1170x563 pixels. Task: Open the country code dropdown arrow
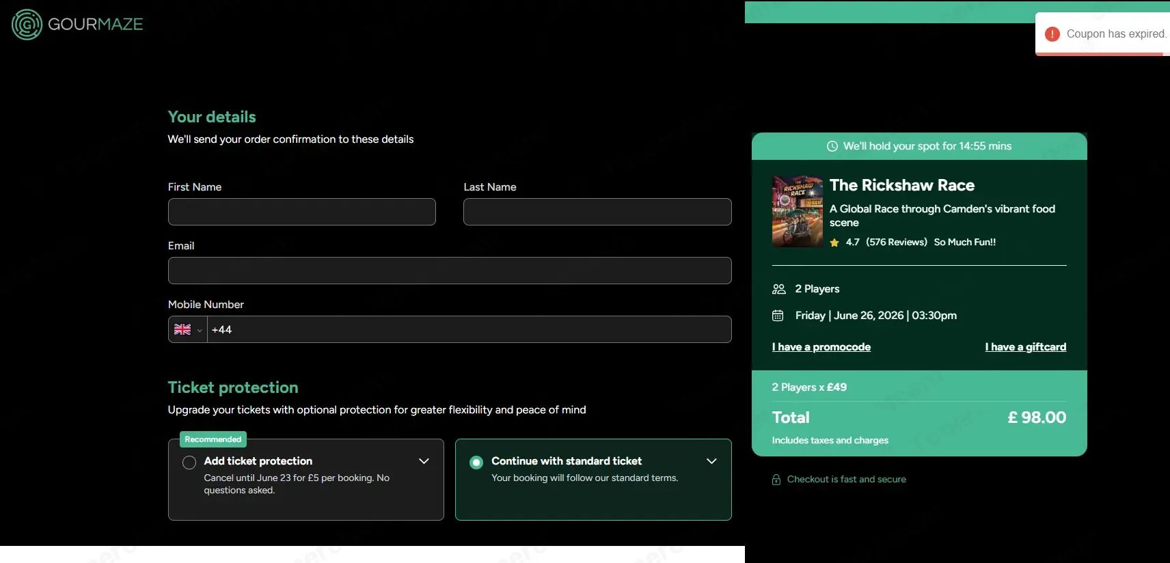click(200, 330)
